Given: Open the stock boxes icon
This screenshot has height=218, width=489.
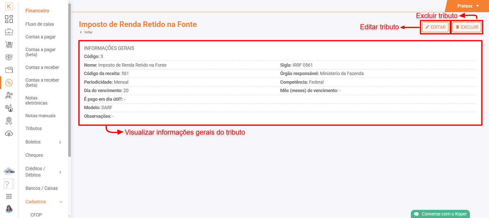Looking at the screenshot, I should click(9, 57).
